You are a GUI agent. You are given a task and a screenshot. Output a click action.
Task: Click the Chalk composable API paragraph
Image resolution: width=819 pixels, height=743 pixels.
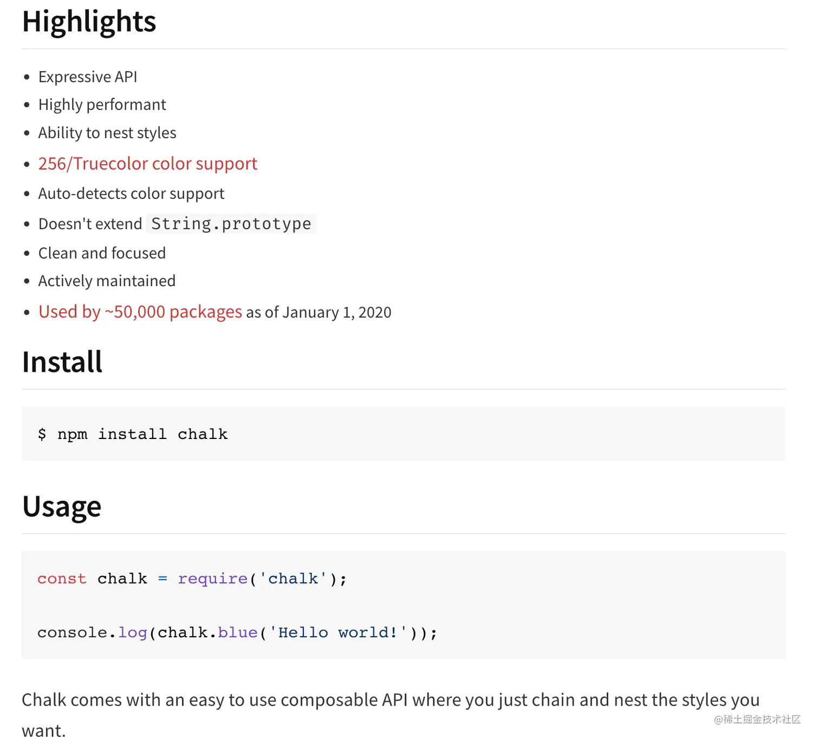pos(390,700)
